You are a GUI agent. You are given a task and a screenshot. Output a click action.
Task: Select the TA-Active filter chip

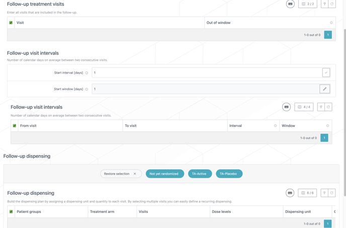[200, 174]
